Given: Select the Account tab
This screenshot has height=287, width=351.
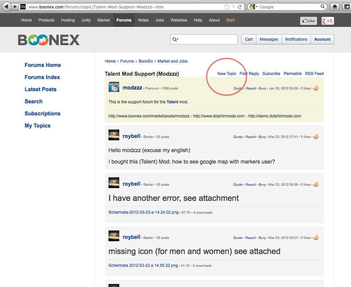Looking at the screenshot, I should click(x=322, y=39).
